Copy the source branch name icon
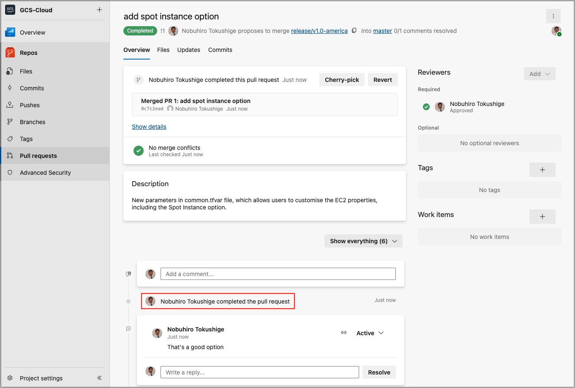 354,30
